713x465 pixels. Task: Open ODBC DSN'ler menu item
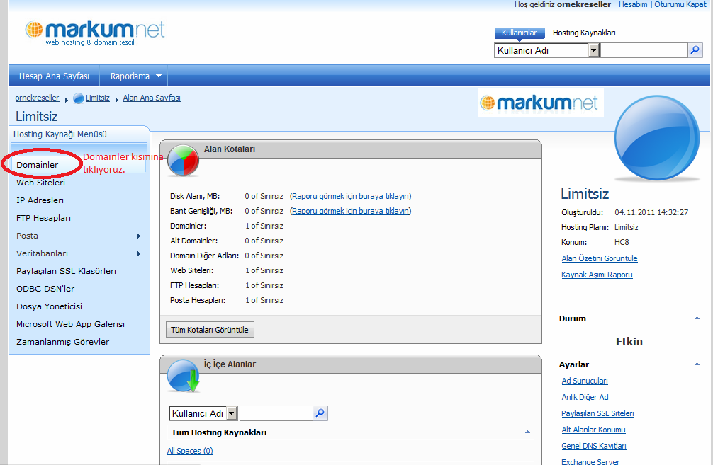[45, 289]
